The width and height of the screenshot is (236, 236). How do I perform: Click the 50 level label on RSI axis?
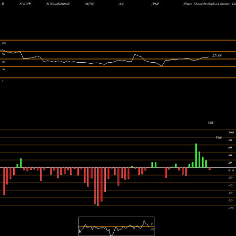pyautogui.click(x=3, y=62)
